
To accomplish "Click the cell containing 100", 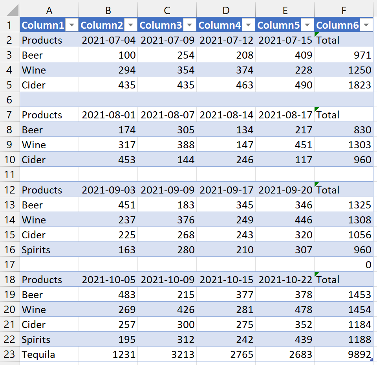I will click(108, 55).
